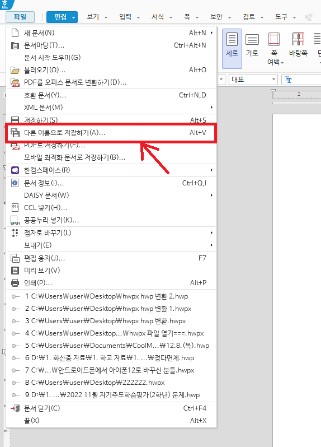Expand the 새 문서 submenu arrow
Screen dimensions: 321x447
[x=211, y=33]
